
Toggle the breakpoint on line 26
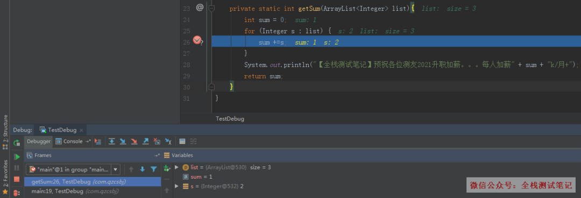click(x=197, y=40)
